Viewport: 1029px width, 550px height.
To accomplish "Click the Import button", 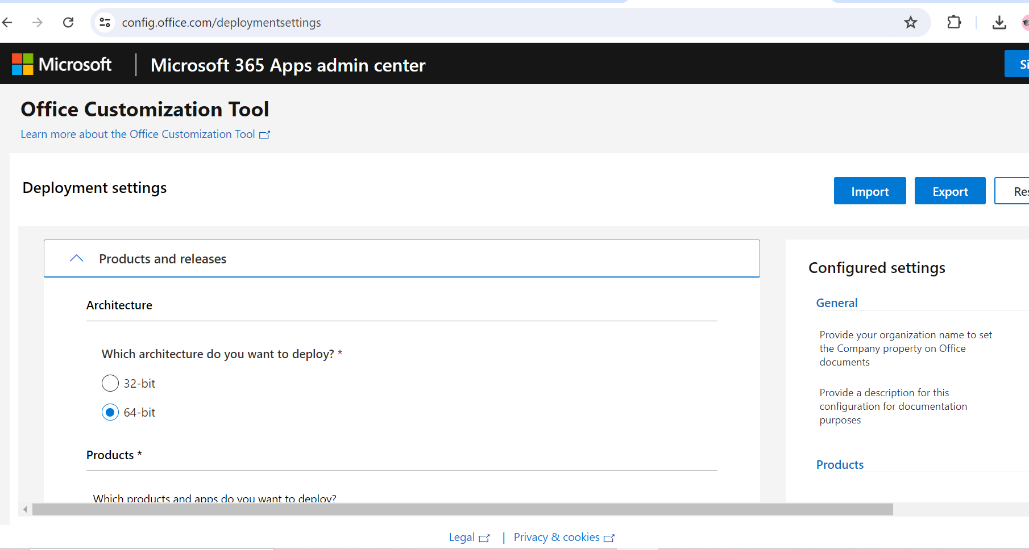I will (x=869, y=191).
